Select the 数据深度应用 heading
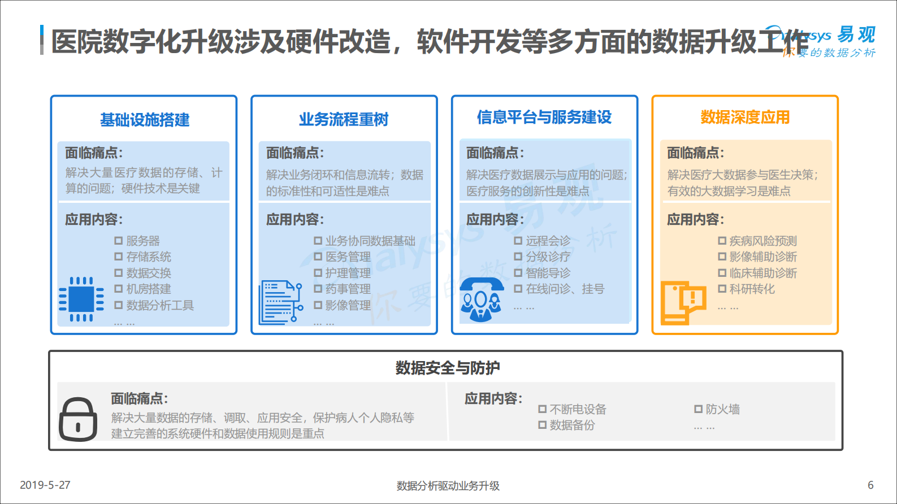 pyautogui.click(x=745, y=117)
